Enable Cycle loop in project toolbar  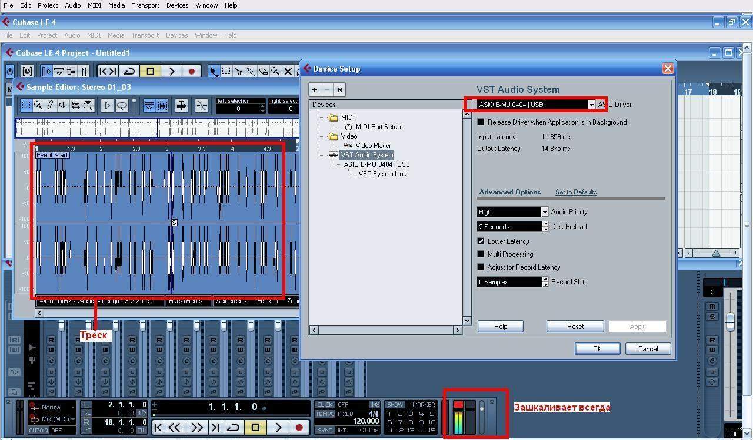click(x=129, y=71)
